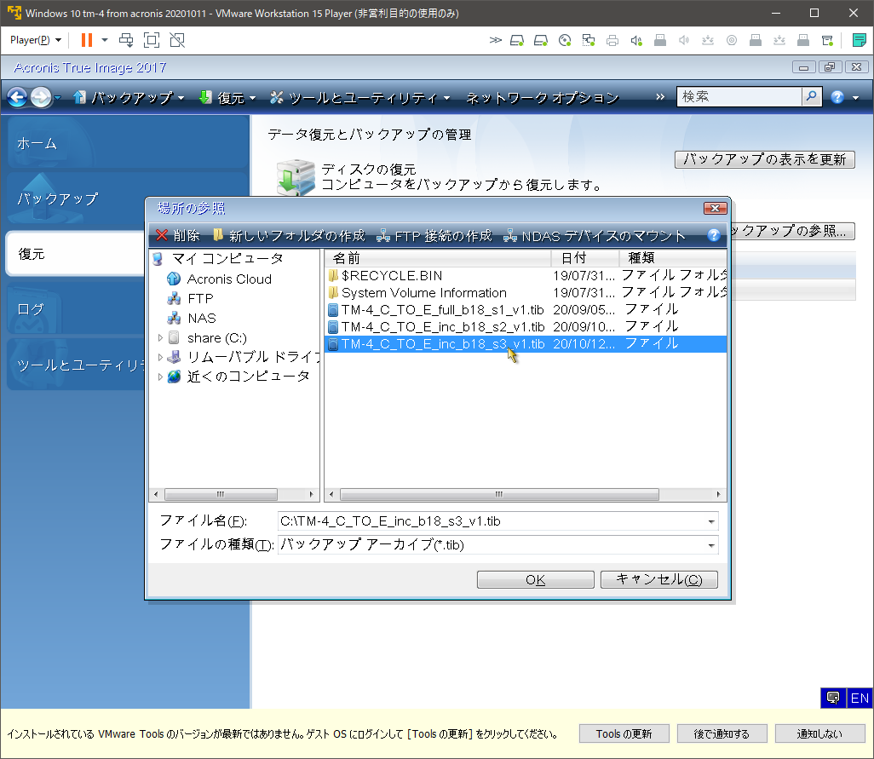Screen dimensions: 874x759
Task: Close the 場所の参照 dialog
Action: click(x=716, y=209)
